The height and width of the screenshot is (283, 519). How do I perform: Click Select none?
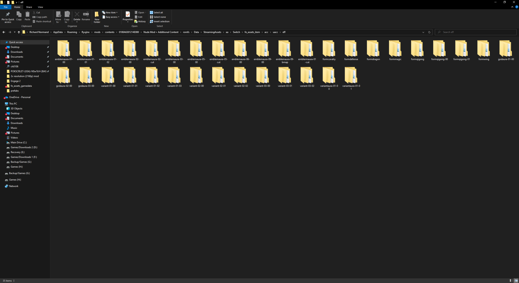coord(158,17)
